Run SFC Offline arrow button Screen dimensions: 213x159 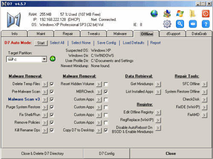coord(204,84)
